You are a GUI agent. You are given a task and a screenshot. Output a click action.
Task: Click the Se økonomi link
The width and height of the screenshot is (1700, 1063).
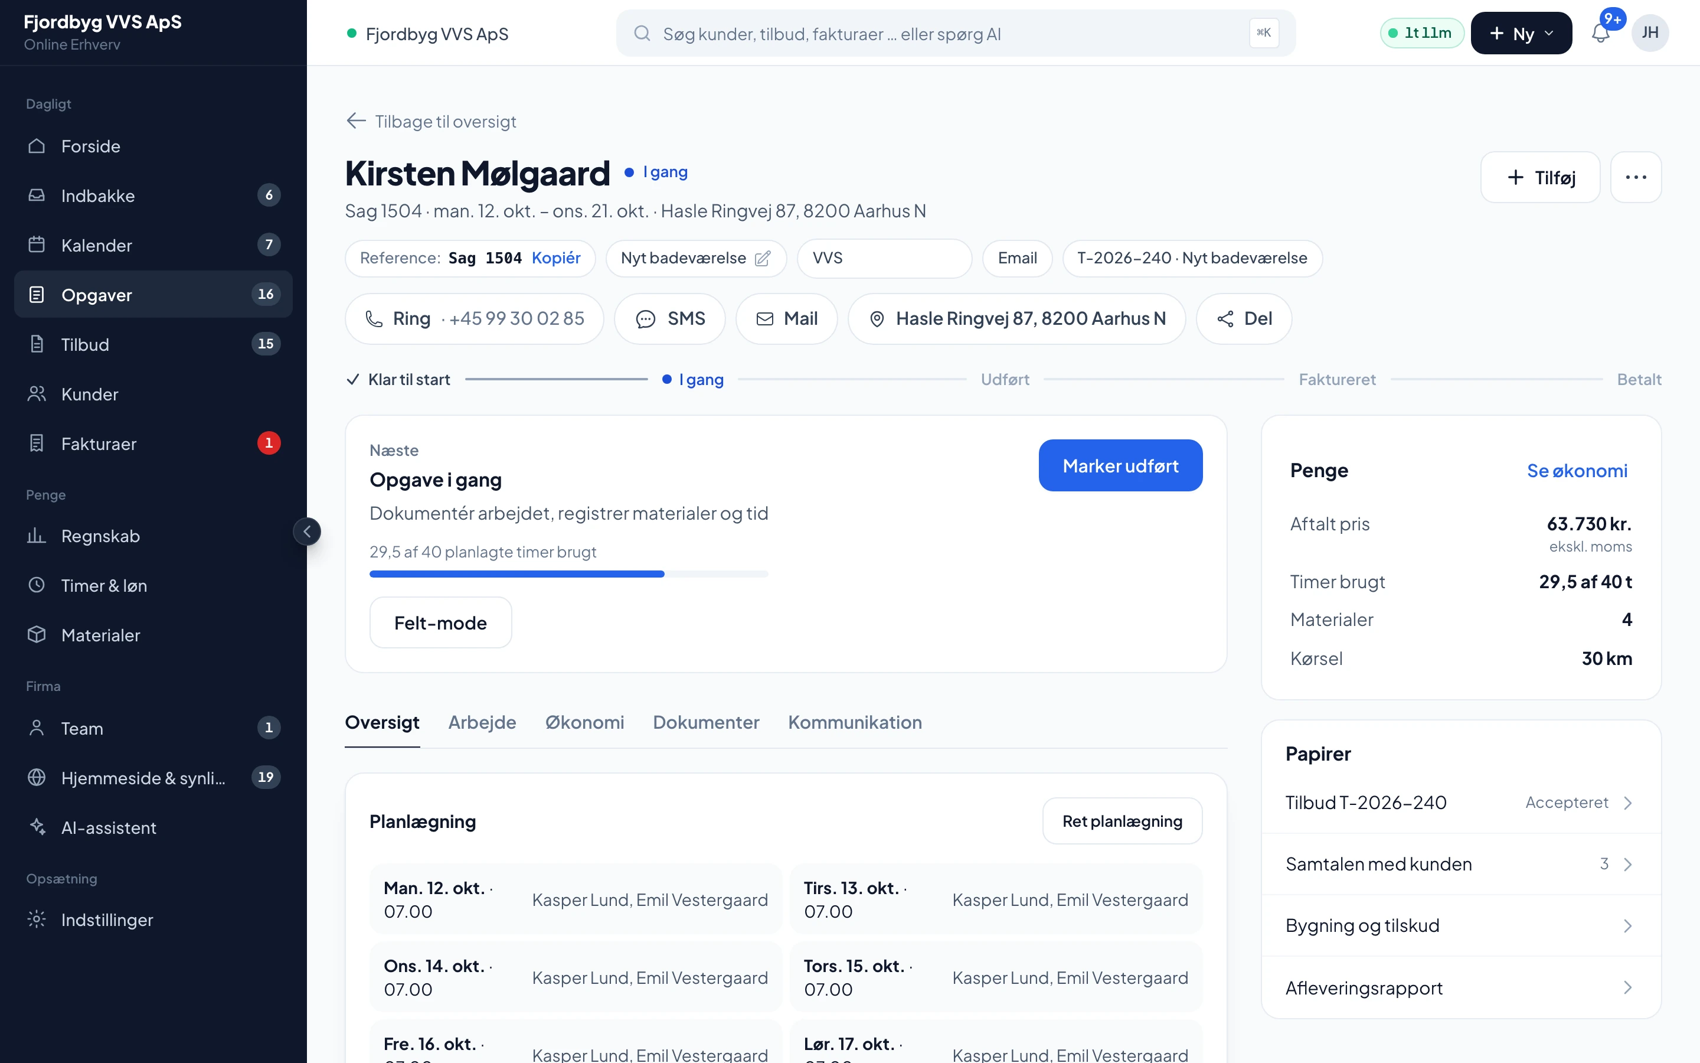pyautogui.click(x=1577, y=470)
